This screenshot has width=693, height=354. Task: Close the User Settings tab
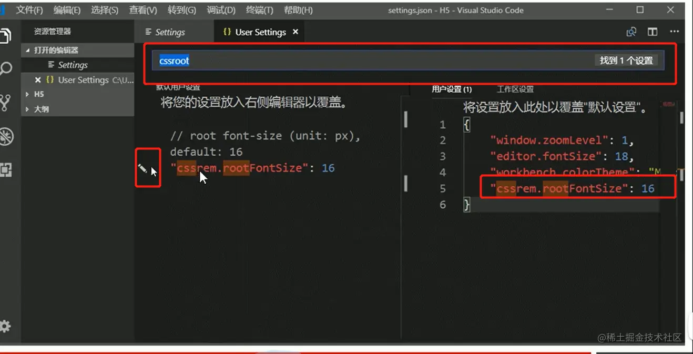click(x=295, y=32)
